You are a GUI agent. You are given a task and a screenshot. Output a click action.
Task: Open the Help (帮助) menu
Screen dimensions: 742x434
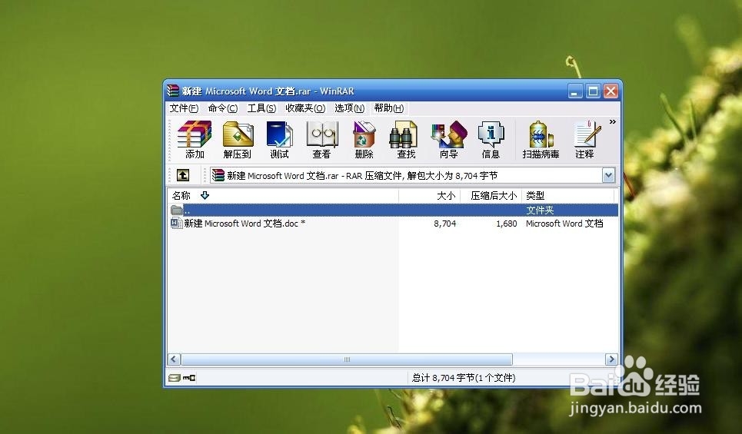coord(389,108)
